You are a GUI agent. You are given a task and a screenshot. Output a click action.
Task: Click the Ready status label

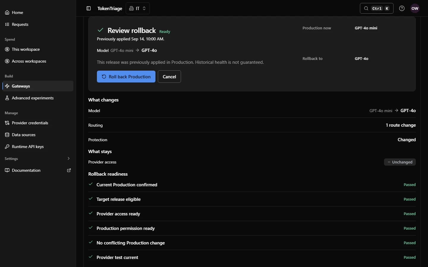click(x=165, y=32)
